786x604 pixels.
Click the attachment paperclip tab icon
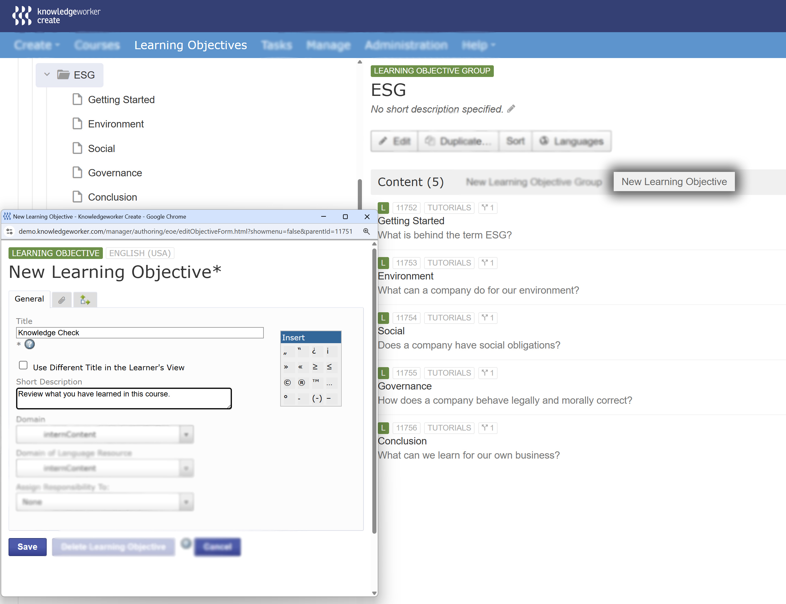62,300
